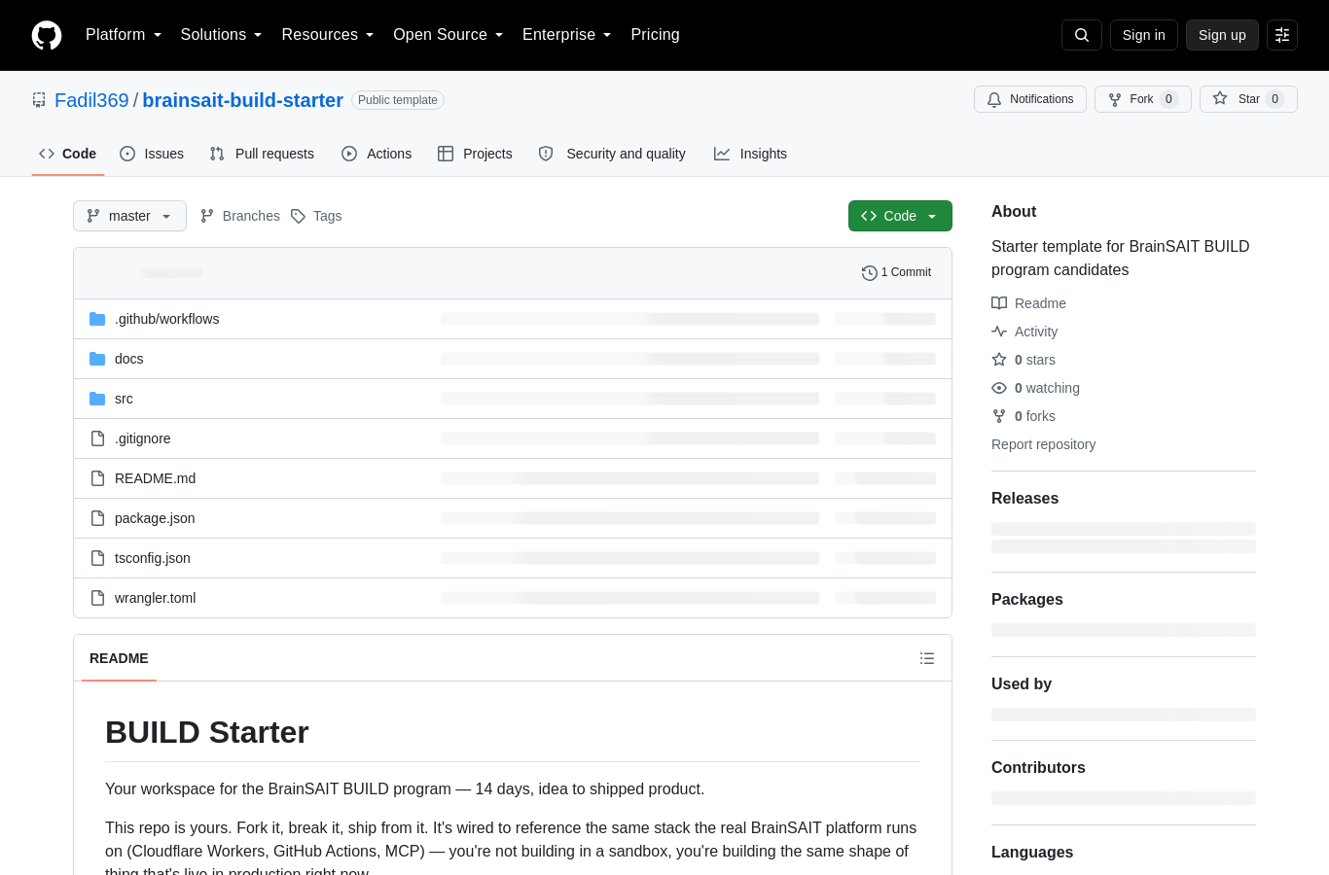
Task: Select the README tab
Action: click(x=119, y=658)
